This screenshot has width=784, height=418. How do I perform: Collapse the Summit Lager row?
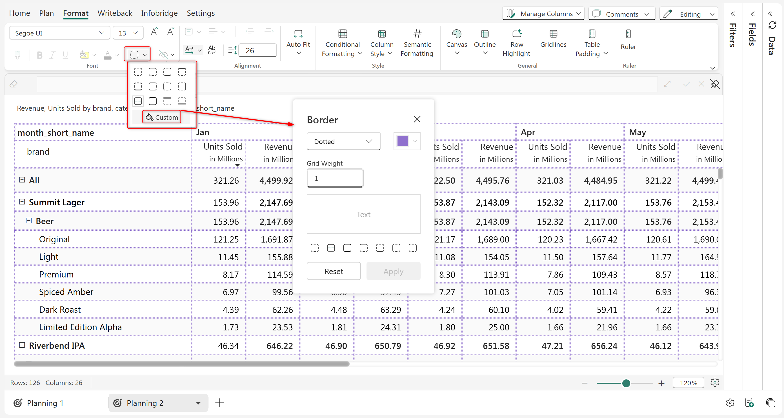pyautogui.click(x=22, y=202)
